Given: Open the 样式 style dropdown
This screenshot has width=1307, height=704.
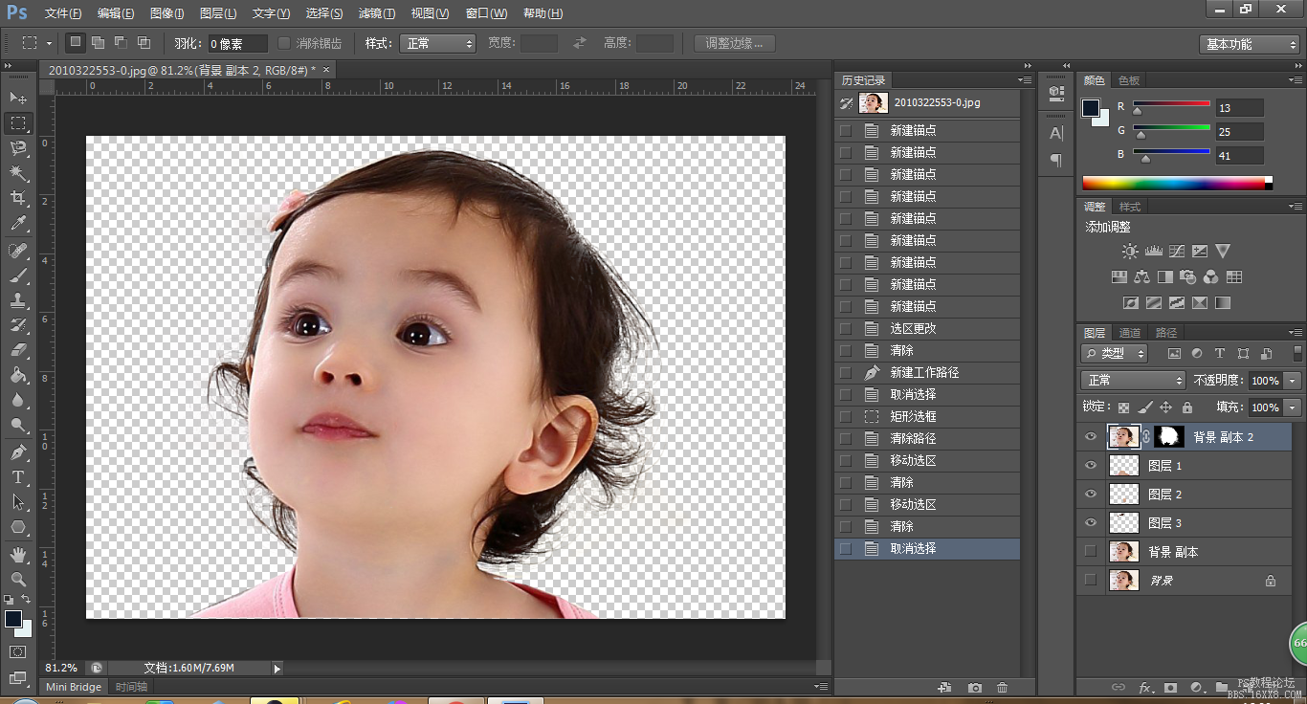Looking at the screenshot, I should tap(438, 43).
